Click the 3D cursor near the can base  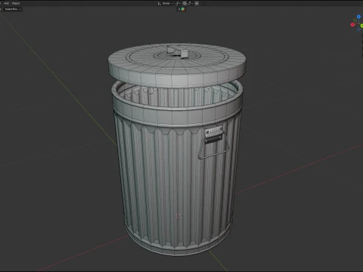click(x=178, y=215)
